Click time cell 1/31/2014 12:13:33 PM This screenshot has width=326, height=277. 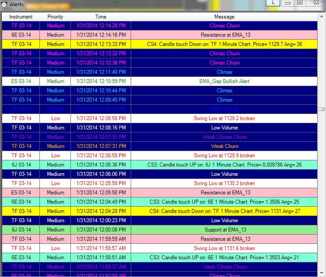pos(101,44)
